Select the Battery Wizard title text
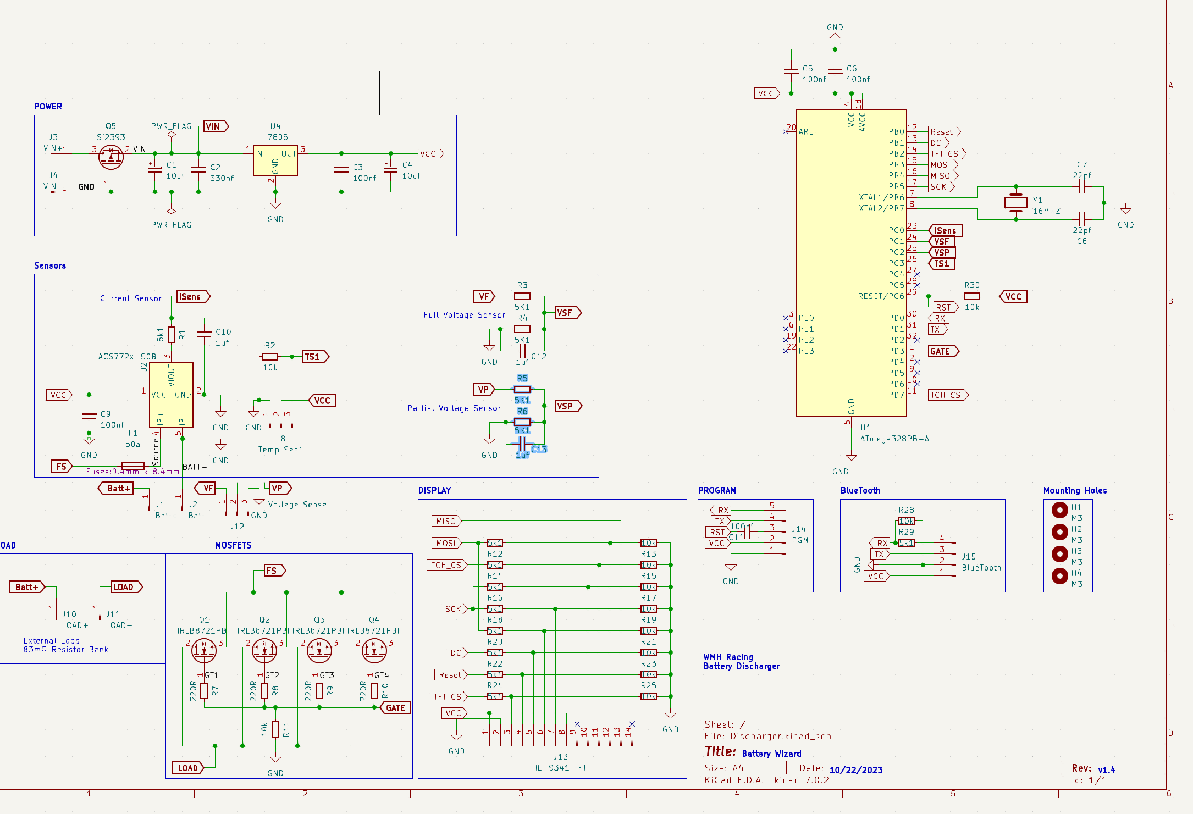This screenshot has height=814, width=1193. coord(771,754)
